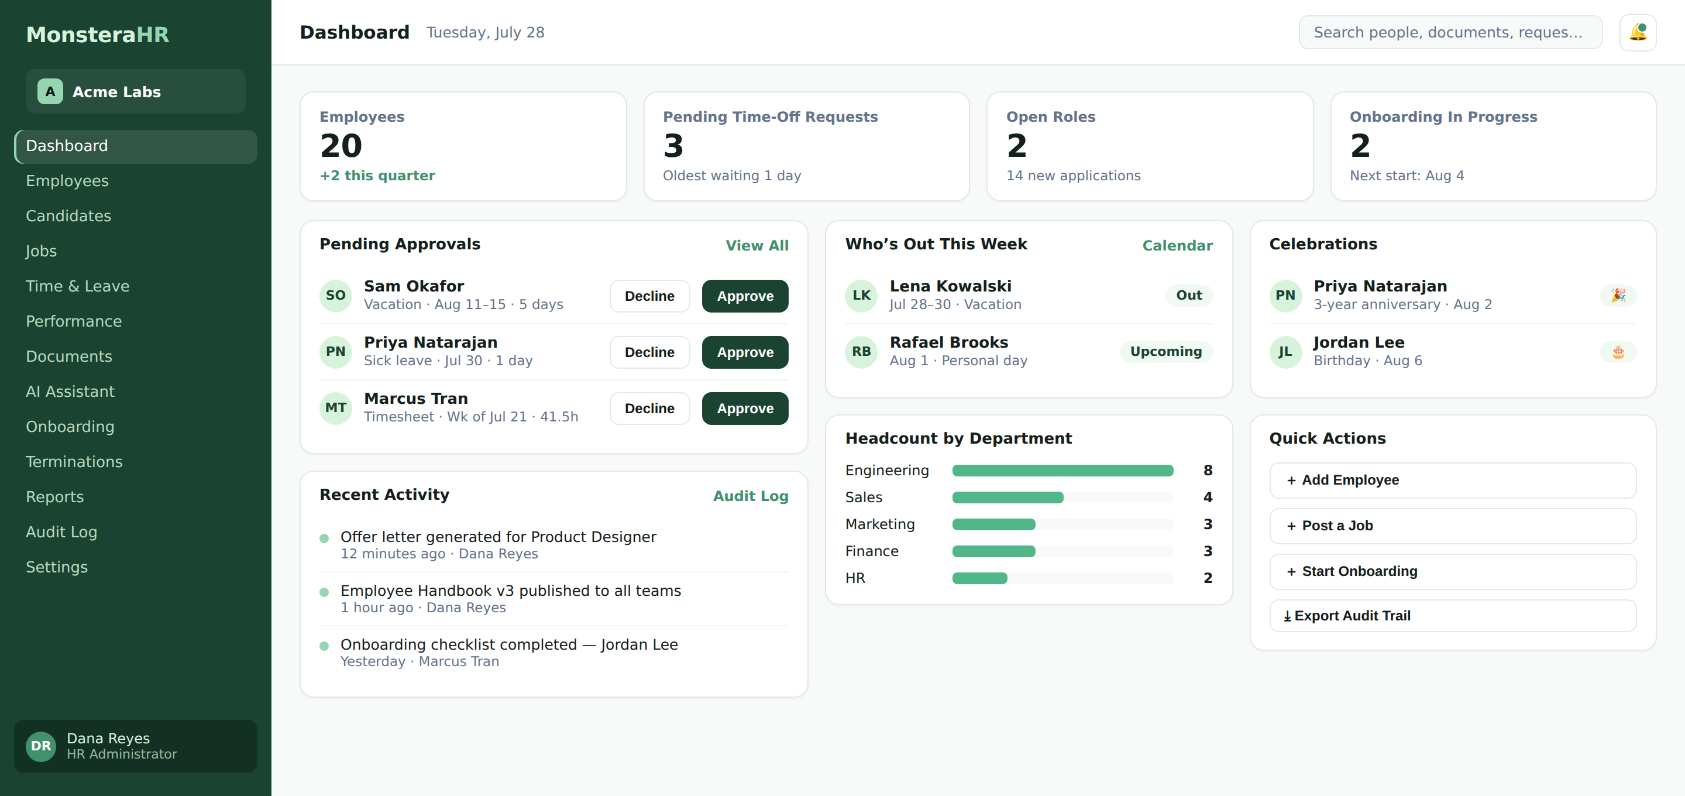This screenshot has width=1685, height=796.
Task: Go to Employees in sidebar
Action: point(135,181)
